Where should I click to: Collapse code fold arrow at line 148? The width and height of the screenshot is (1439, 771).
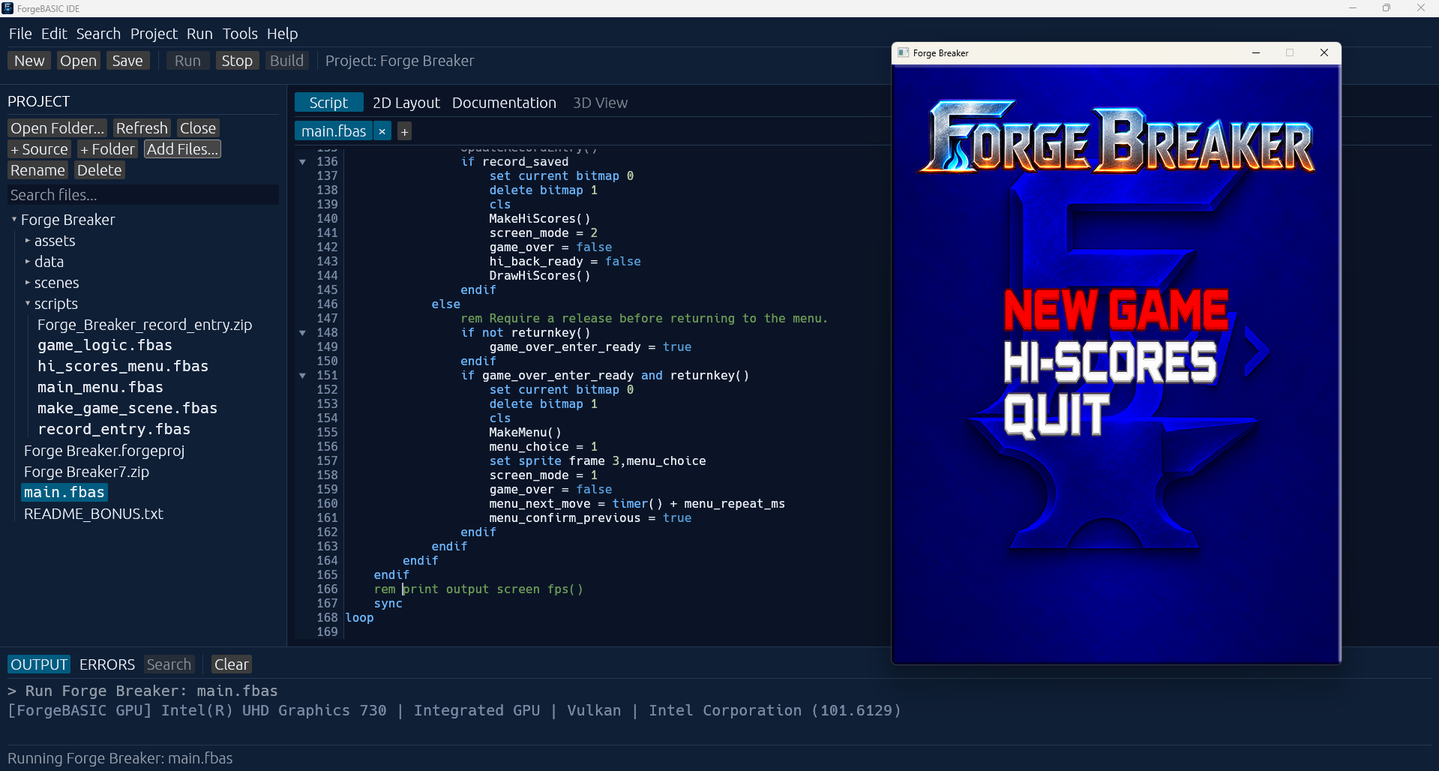(302, 332)
